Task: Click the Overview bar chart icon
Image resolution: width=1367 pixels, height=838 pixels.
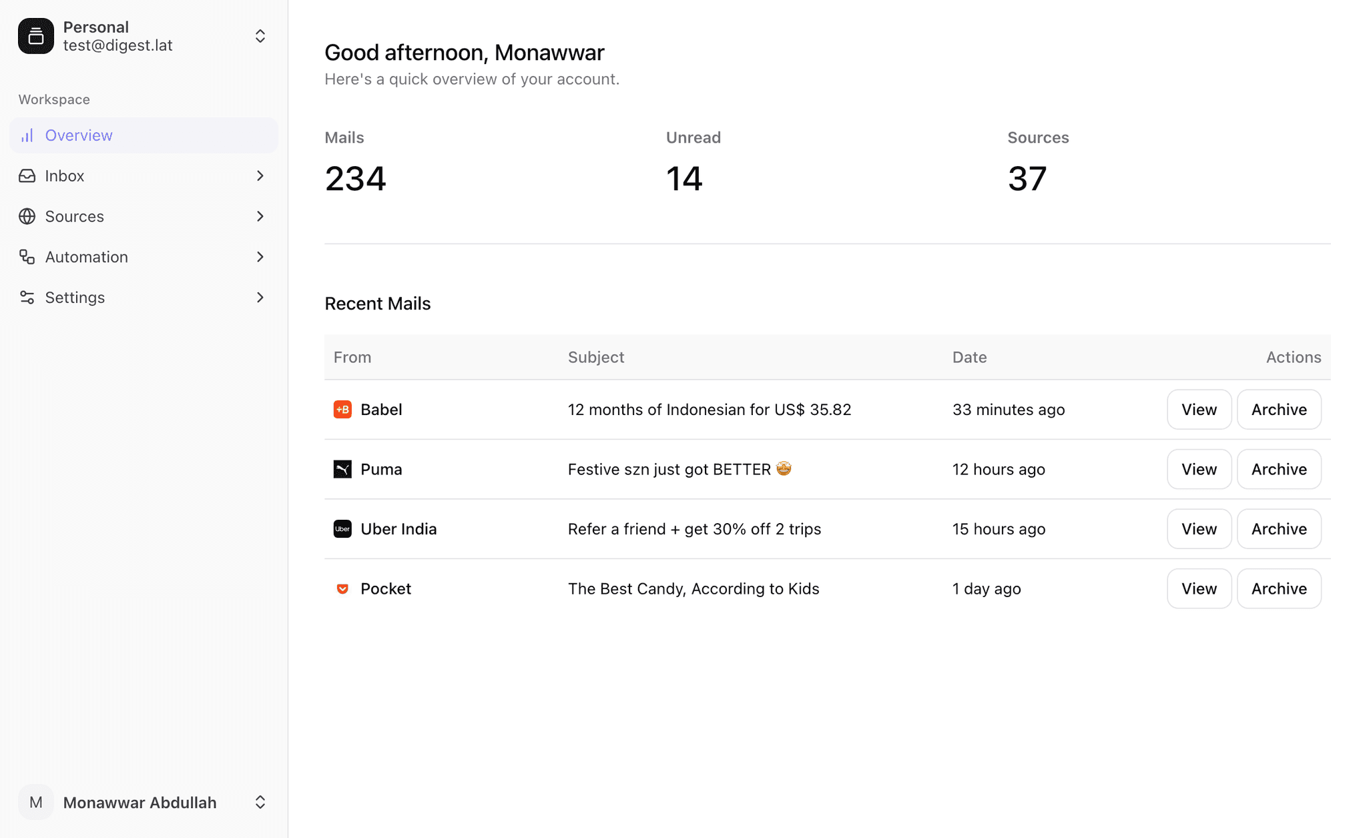Action: (27, 135)
